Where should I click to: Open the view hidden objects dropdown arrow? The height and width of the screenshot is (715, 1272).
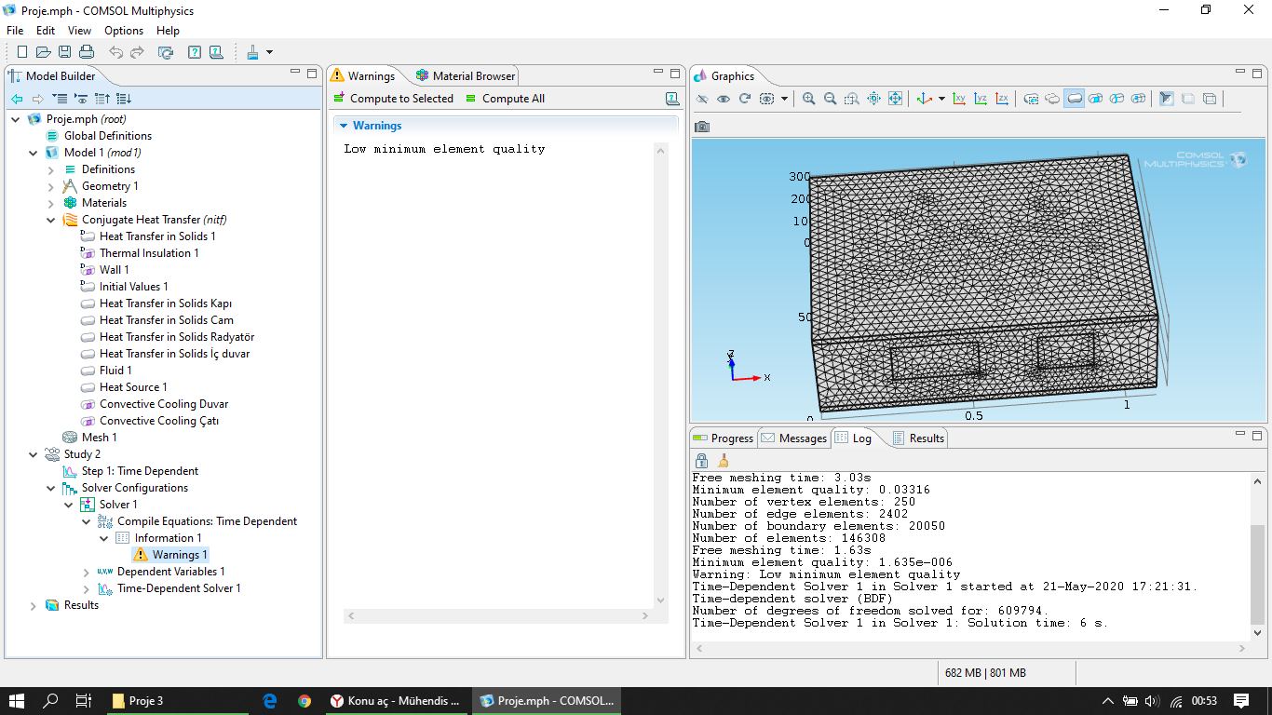(x=784, y=99)
